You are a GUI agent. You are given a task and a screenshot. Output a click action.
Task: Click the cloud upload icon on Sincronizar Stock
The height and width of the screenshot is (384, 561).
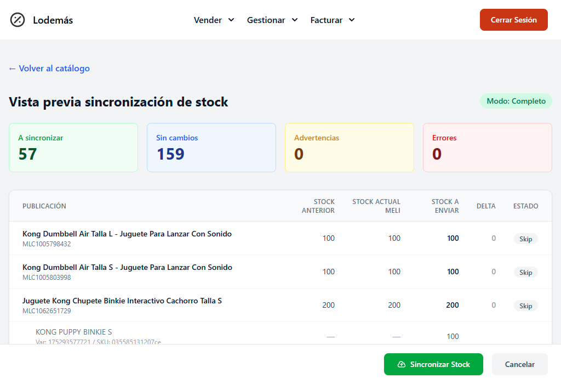tap(402, 364)
